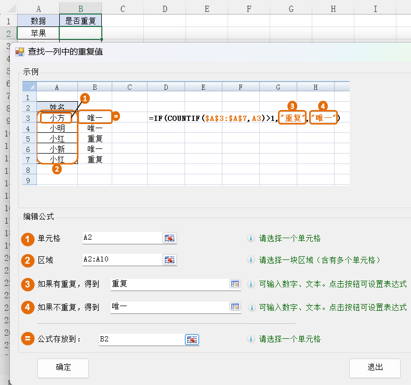Screen dimensions: 411x385
Task: Click the dialog title bar icon
Action: (x=20, y=52)
